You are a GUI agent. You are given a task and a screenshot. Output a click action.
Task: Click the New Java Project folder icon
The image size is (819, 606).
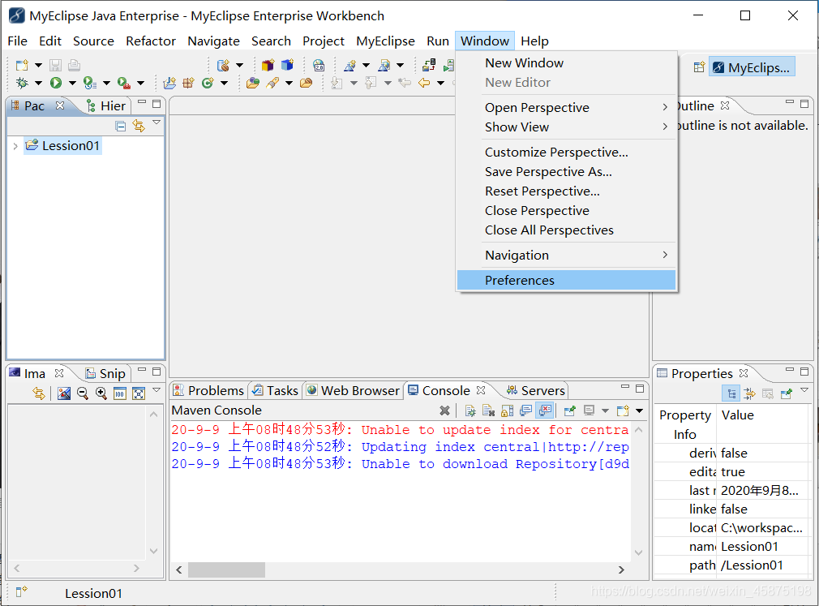pos(169,83)
